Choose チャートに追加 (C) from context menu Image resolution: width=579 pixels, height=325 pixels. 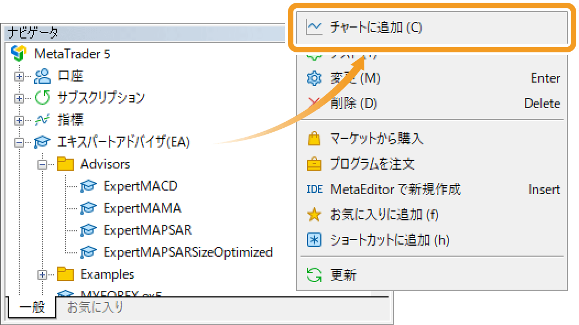[432, 28]
